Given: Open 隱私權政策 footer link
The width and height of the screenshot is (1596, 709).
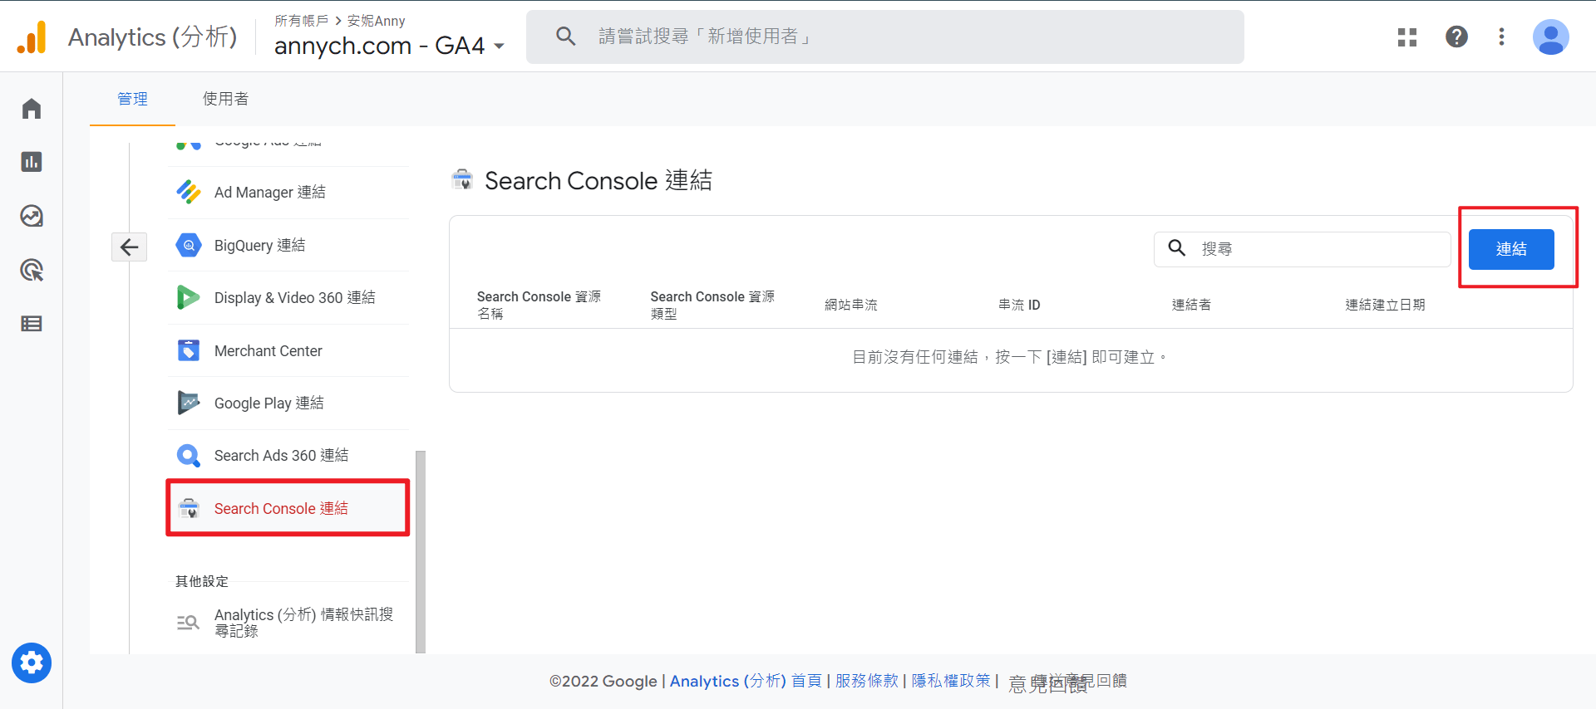Looking at the screenshot, I should coord(951,681).
